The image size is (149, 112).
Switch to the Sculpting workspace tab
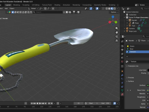(26, 5)
